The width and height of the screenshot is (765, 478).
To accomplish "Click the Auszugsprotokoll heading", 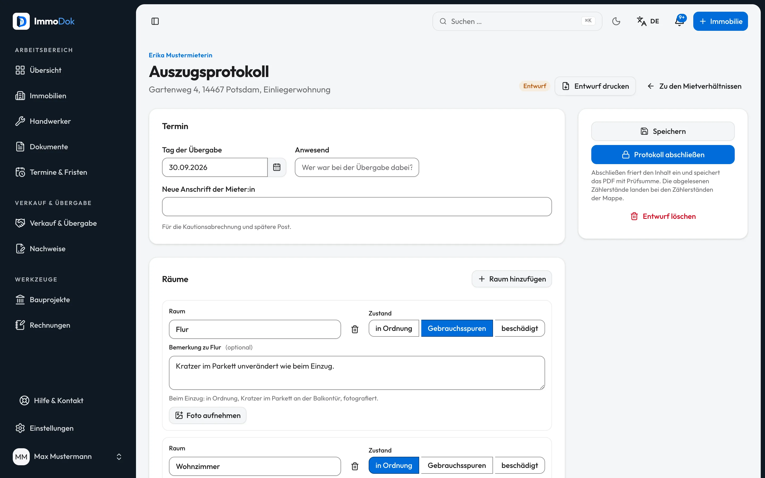I will pos(209,71).
